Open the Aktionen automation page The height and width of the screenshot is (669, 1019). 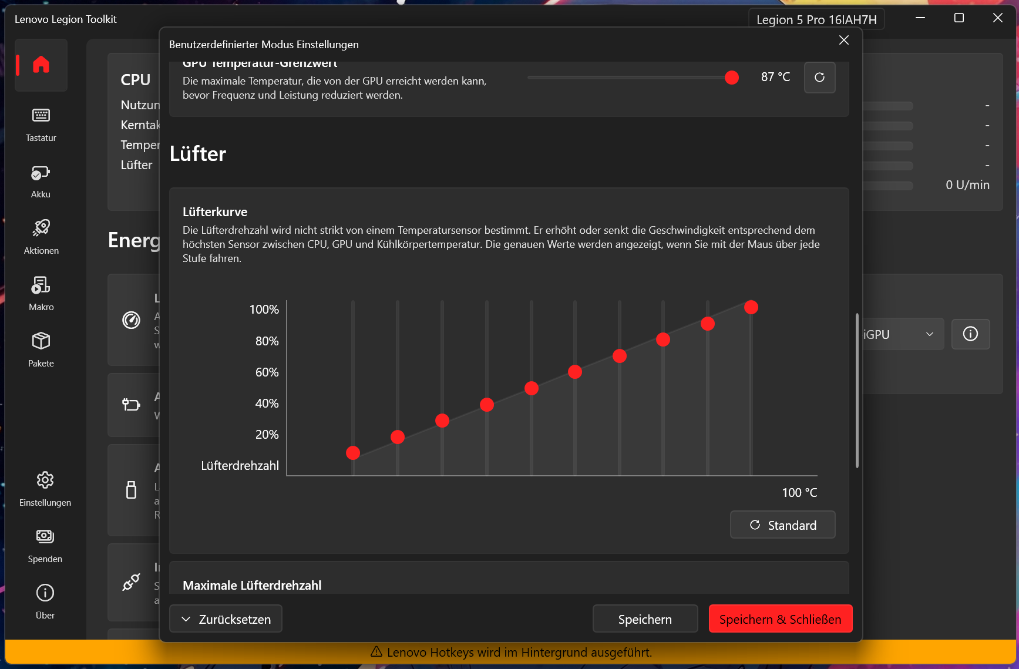point(41,237)
